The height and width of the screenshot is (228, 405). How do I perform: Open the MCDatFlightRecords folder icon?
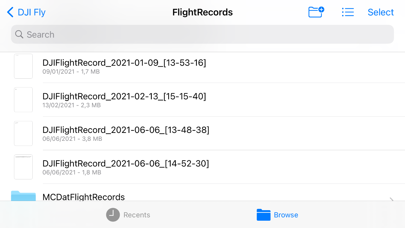tap(23, 196)
